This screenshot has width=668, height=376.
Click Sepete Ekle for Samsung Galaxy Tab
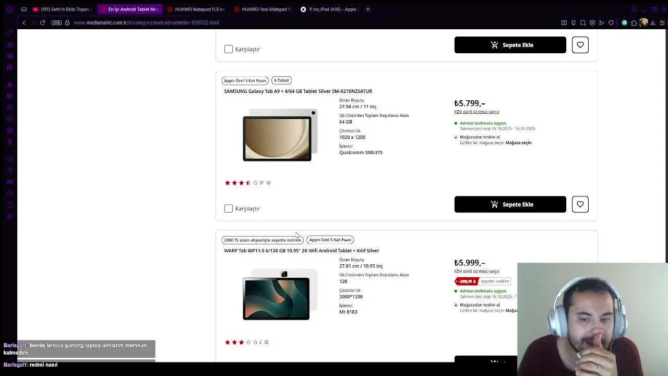tap(510, 204)
